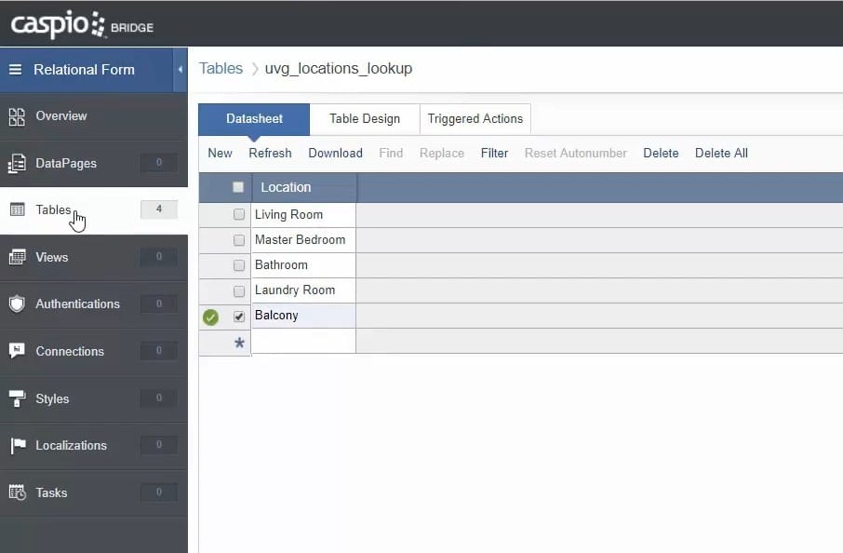Image resolution: width=843 pixels, height=553 pixels.
Task: Click the Overview icon in sidebar
Action: point(17,116)
